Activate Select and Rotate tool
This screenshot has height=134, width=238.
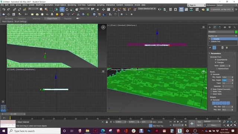click(x=67, y=9)
